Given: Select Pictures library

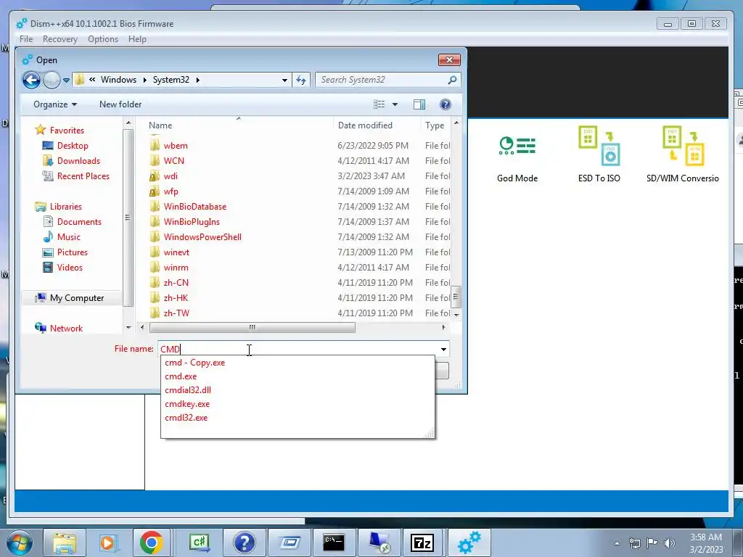Looking at the screenshot, I should [x=72, y=252].
